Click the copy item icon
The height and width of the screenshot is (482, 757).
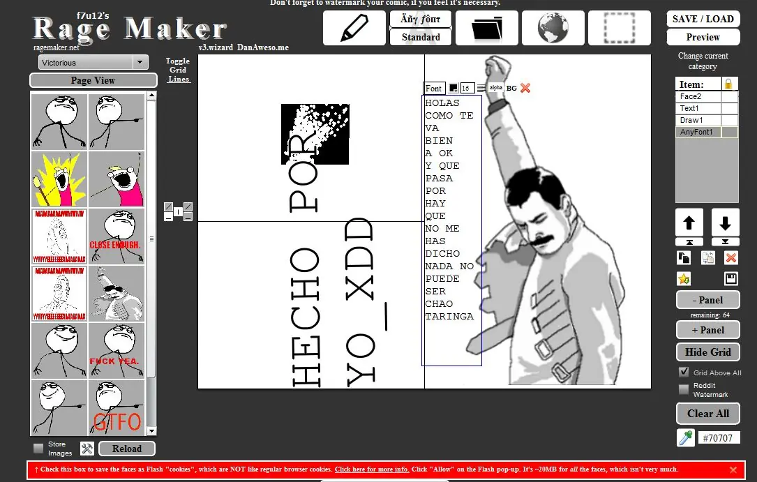coord(684,257)
